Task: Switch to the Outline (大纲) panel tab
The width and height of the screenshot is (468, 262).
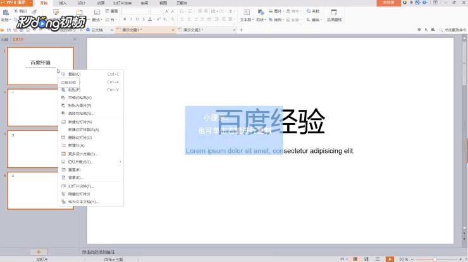Action: click(x=4, y=39)
